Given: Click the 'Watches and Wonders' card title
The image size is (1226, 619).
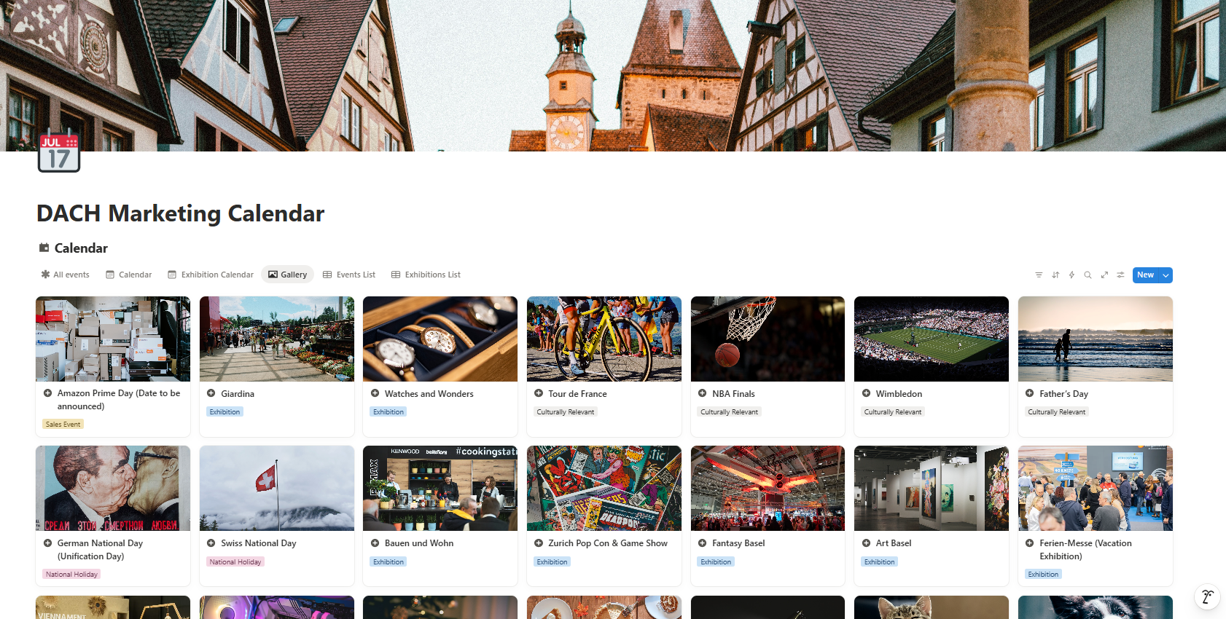Looking at the screenshot, I should [429, 394].
